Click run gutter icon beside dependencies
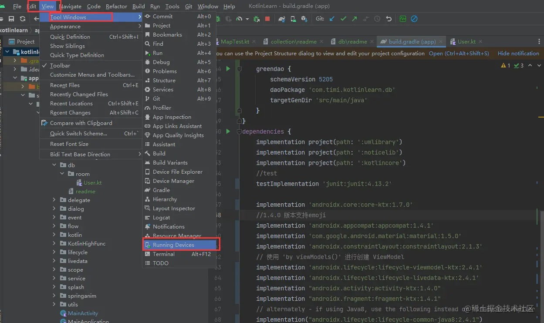This screenshot has width=544, height=323. (x=228, y=131)
